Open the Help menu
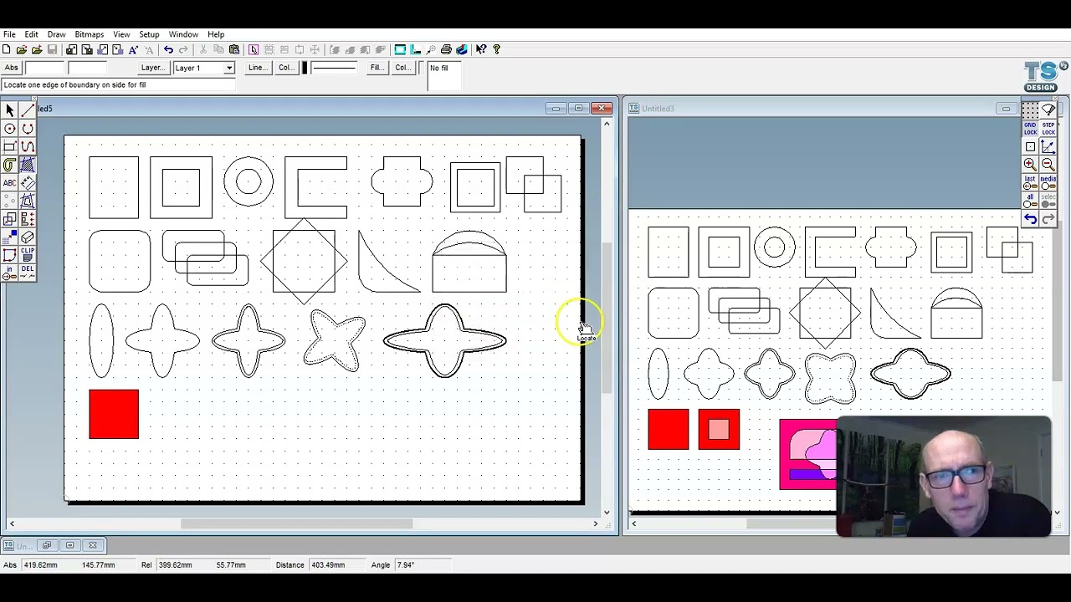The width and height of the screenshot is (1071, 602). 216,34
